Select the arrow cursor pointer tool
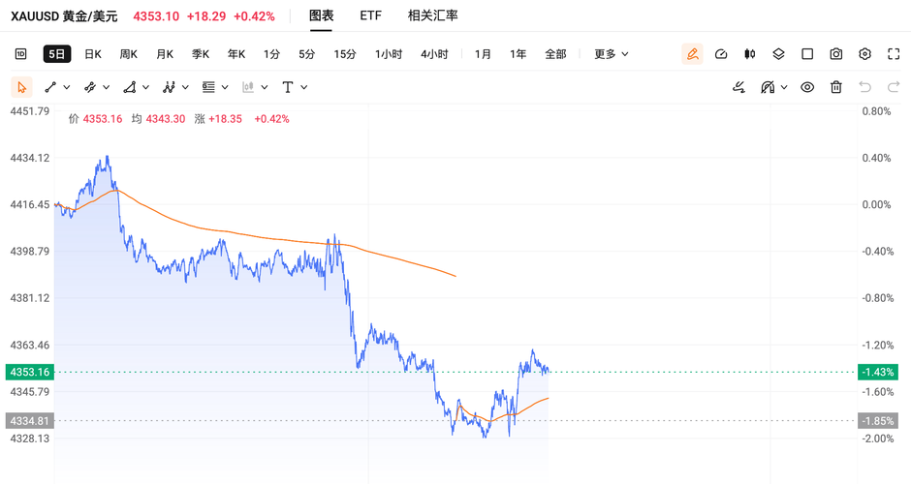Image resolution: width=911 pixels, height=484 pixels. (22, 87)
